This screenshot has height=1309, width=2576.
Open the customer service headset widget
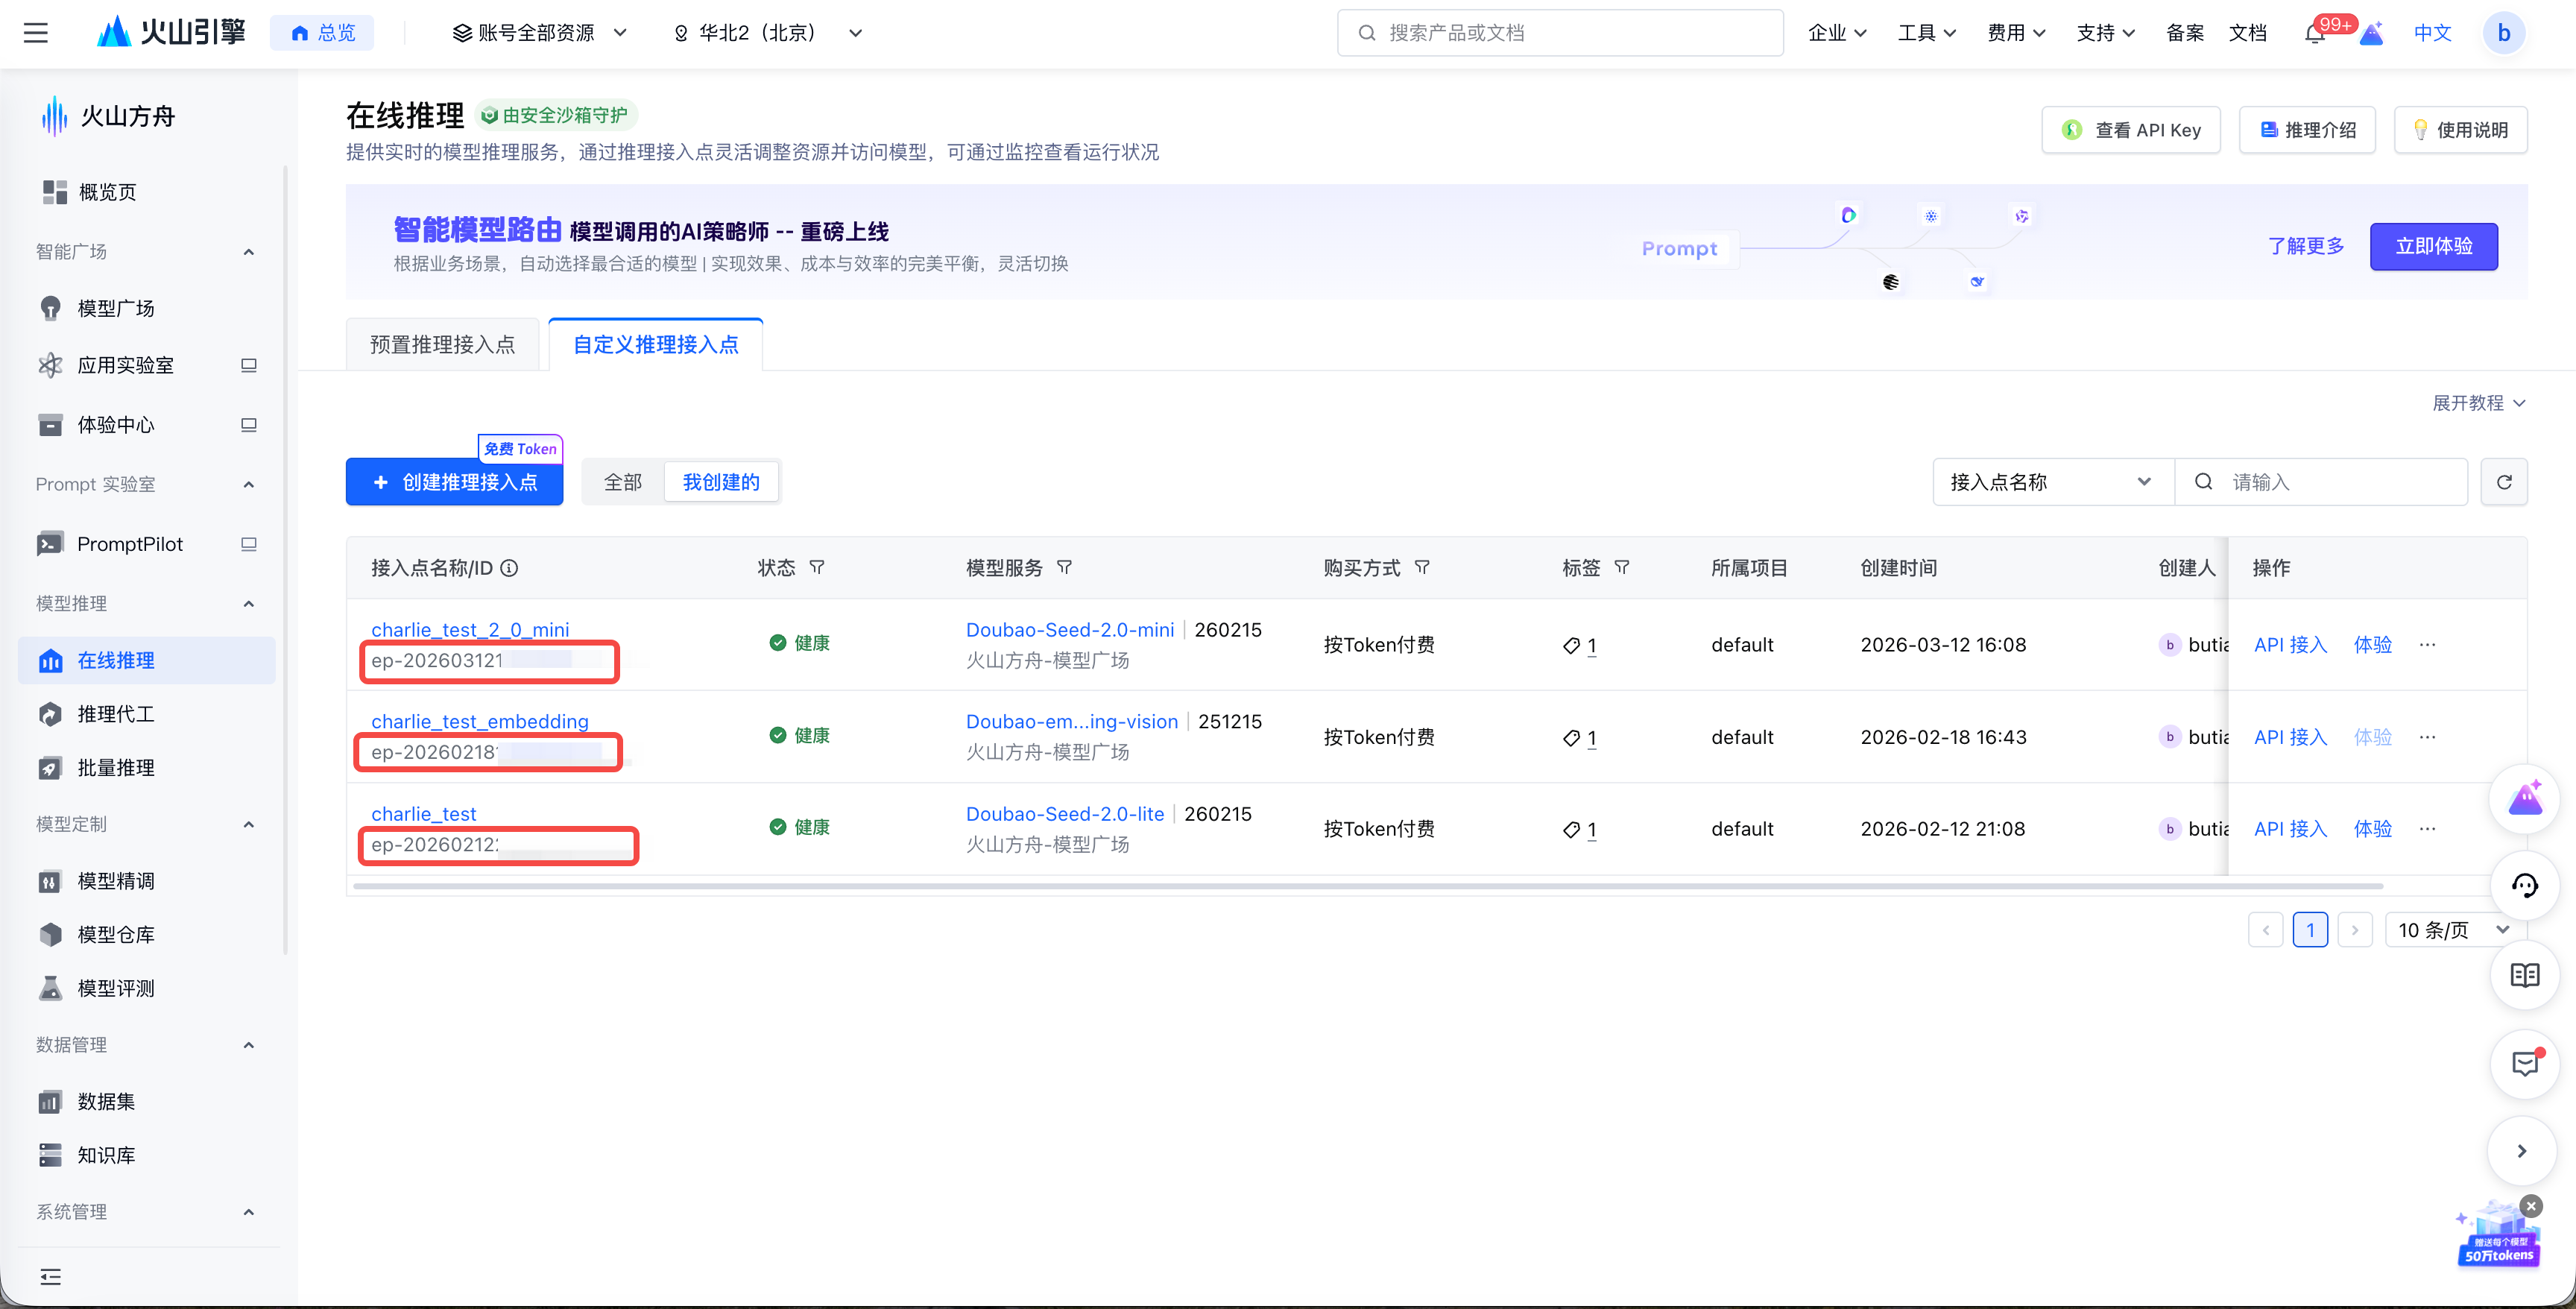tap(2524, 885)
